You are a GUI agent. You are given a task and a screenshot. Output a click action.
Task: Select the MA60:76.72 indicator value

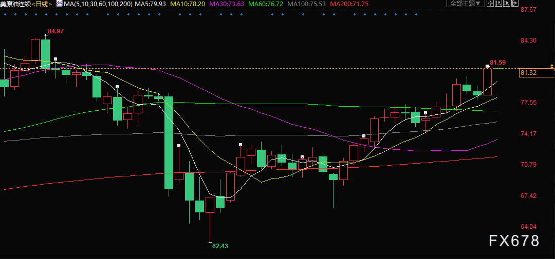[266, 4]
